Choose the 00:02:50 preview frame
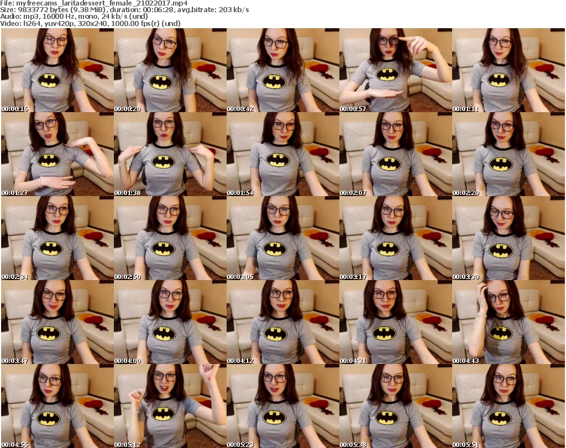 170,238
